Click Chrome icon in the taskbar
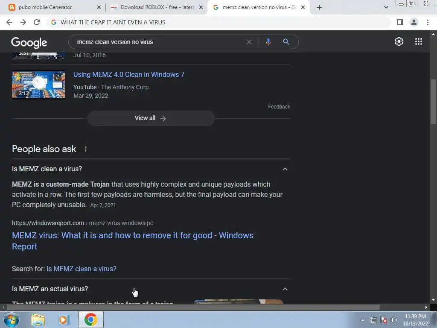The image size is (437, 328). [x=91, y=319]
